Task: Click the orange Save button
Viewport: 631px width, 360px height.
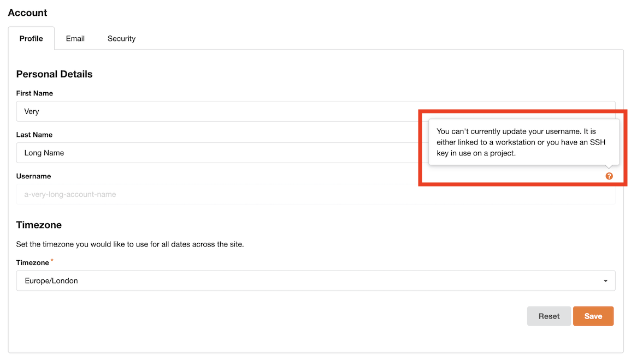Action: (x=593, y=316)
